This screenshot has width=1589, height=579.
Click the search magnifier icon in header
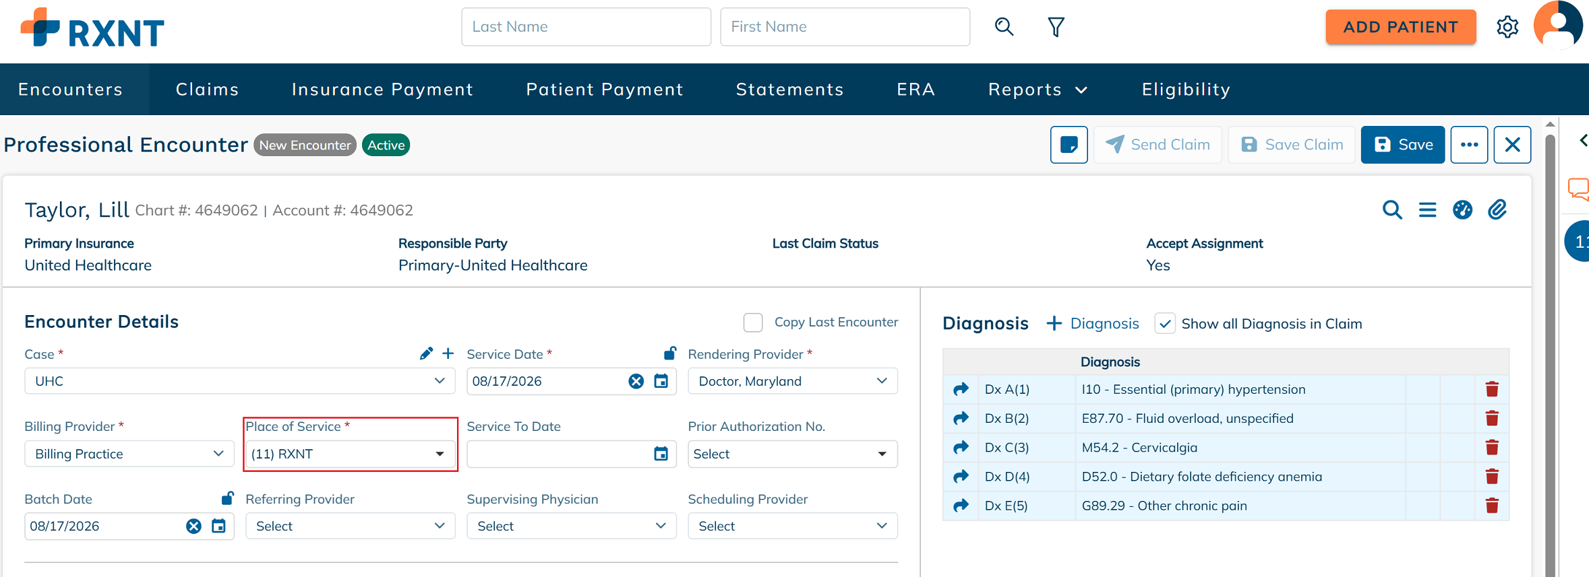1004,27
